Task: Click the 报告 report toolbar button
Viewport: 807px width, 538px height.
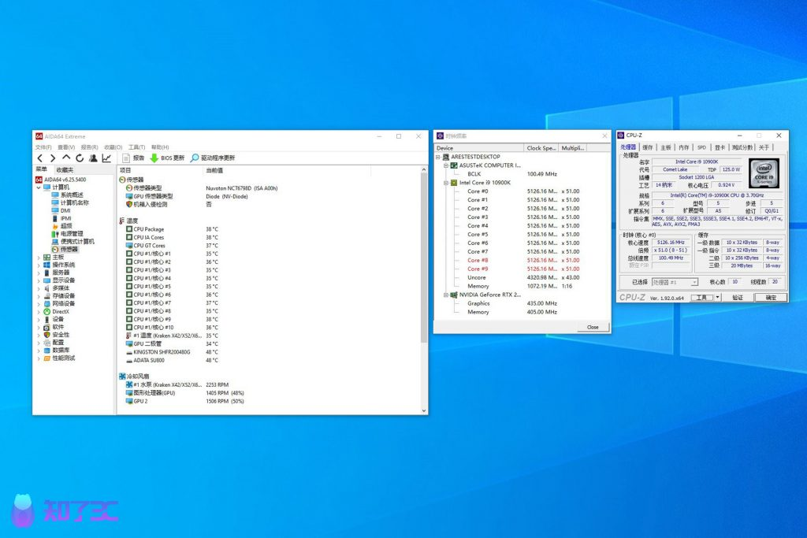Action: point(133,158)
